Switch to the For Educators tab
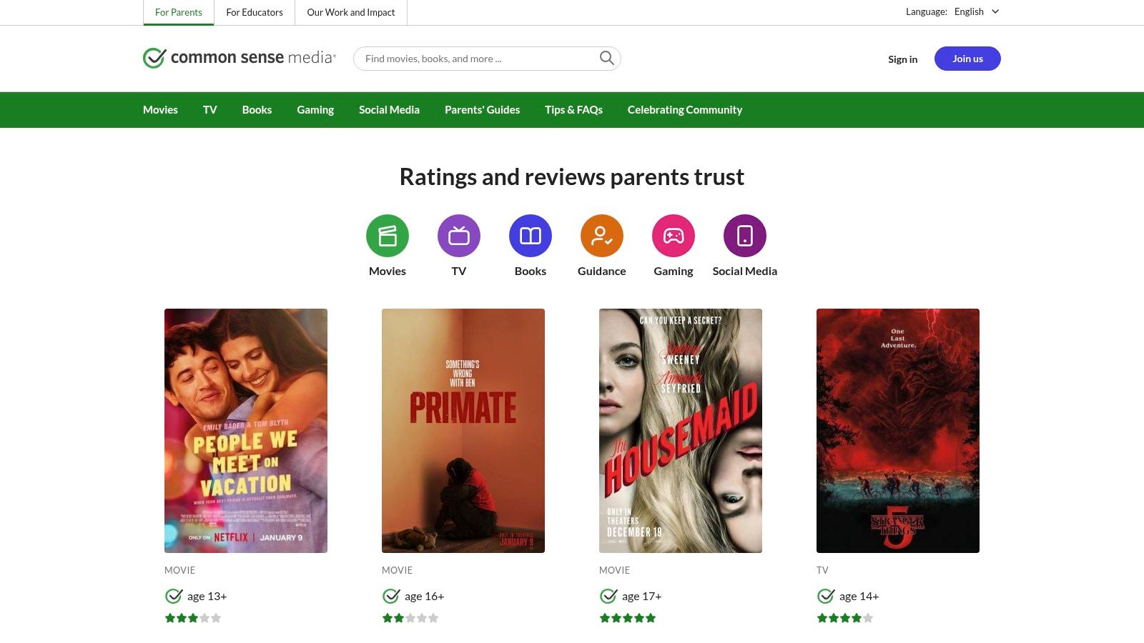The image size is (1144, 643). tap(255, 12)
